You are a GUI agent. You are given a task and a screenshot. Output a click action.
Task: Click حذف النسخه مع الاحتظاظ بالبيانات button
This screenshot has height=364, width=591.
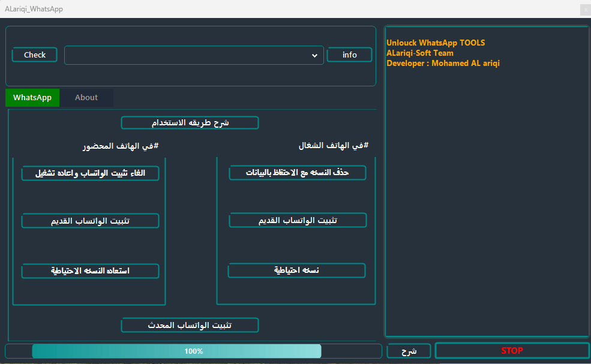tap(297, 172)
